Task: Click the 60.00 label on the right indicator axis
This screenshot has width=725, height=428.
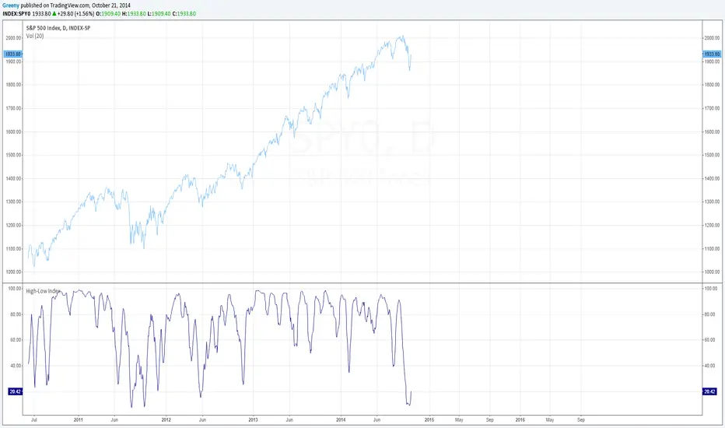Action: (x=709, y=339)
